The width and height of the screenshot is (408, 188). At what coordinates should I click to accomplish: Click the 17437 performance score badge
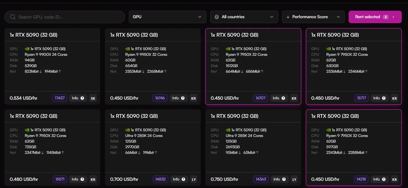[x=60, y=98]
